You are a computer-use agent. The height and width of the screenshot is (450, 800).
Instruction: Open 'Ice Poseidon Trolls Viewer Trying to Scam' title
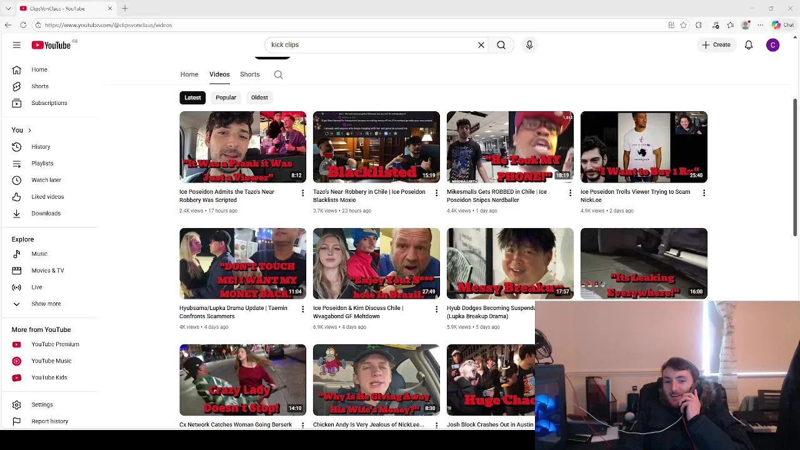tap(635, 196)
